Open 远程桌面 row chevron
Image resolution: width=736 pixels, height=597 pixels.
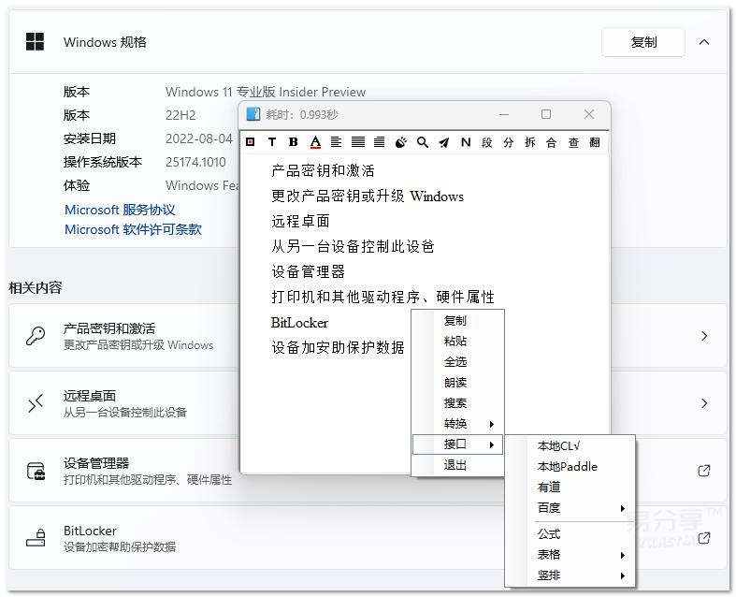point(703,403)
